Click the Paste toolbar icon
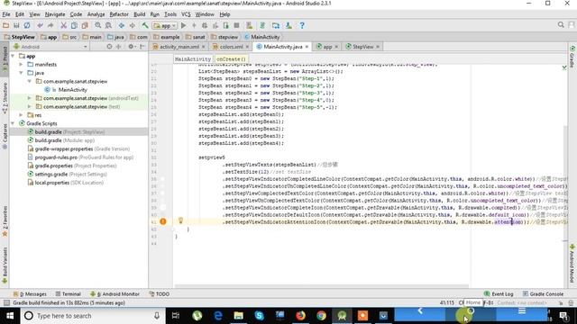This screenshot has height=324, width=577. click(x=85, y=26)
